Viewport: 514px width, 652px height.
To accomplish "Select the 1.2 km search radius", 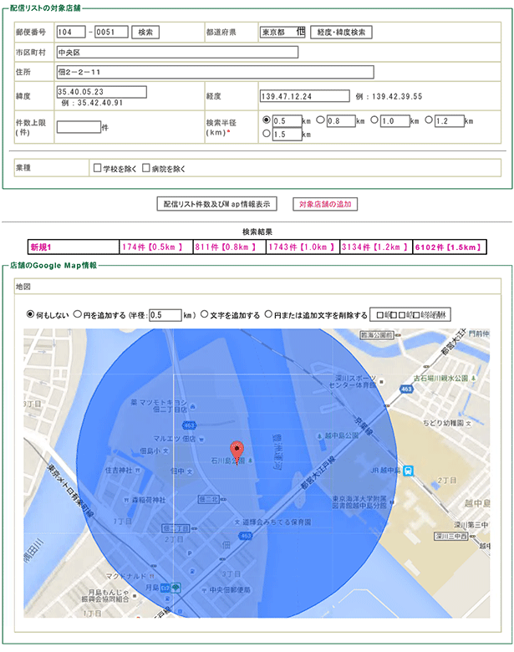I will (x=429, y=120).
